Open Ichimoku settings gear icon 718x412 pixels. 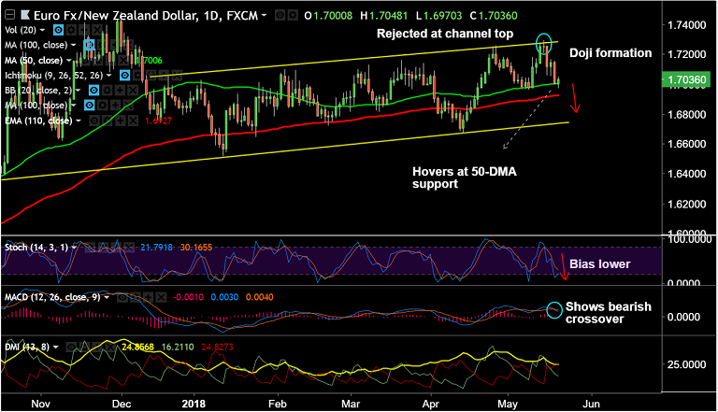click(x=137, y=75)
